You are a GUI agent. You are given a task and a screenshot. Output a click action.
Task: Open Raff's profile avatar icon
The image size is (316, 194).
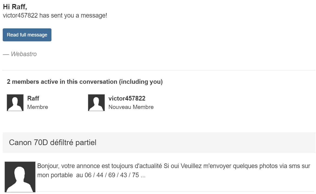(15, 103)
